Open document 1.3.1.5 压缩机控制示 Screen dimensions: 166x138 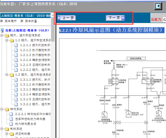35,99
